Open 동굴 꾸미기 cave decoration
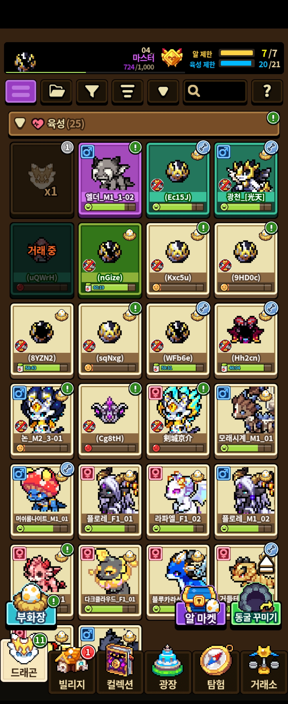This screenshot has height=704, width=288. tap(256, 605)
